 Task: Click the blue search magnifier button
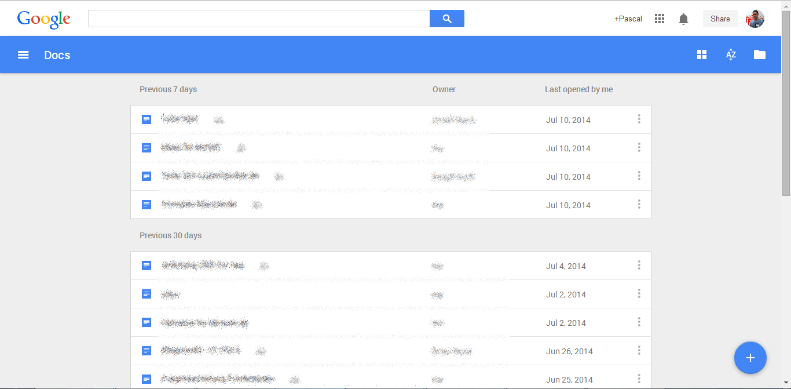click(446, 19)
